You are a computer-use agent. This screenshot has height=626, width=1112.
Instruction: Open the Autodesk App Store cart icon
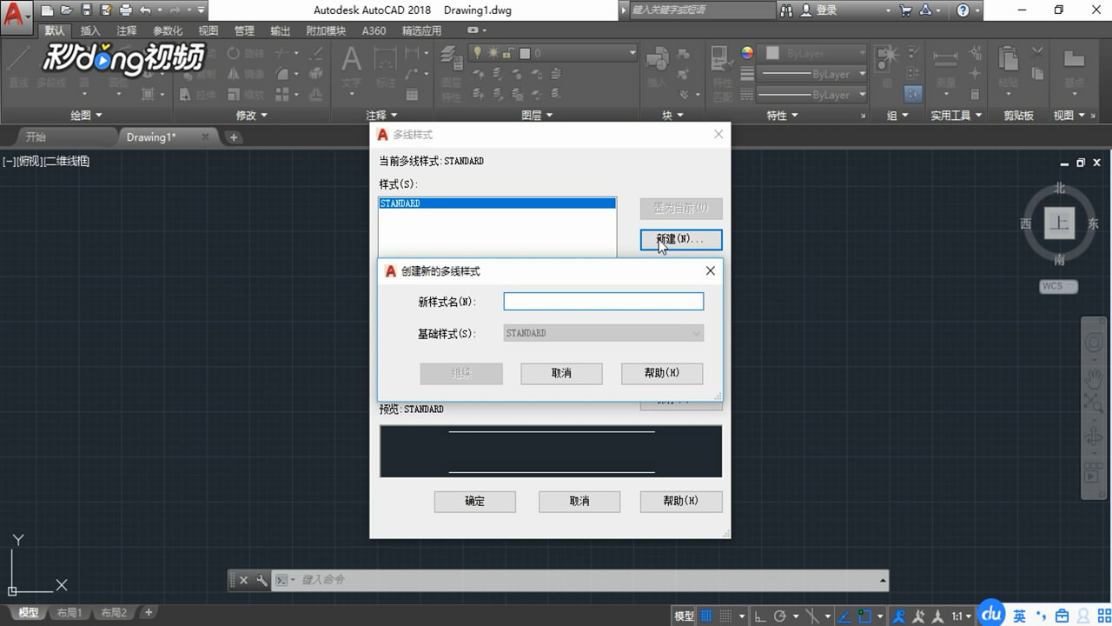point(906,10)
